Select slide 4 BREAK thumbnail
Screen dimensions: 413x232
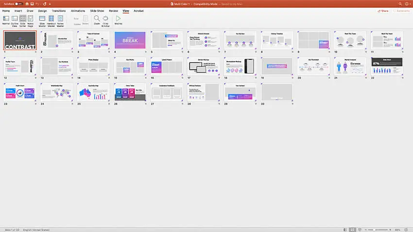(130, 40)
